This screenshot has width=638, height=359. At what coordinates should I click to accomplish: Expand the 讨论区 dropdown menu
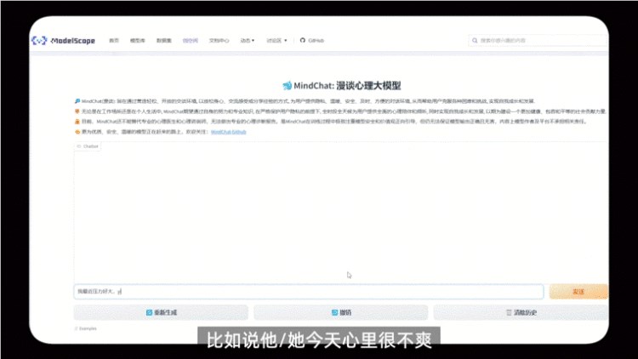(x=276, y=40)
